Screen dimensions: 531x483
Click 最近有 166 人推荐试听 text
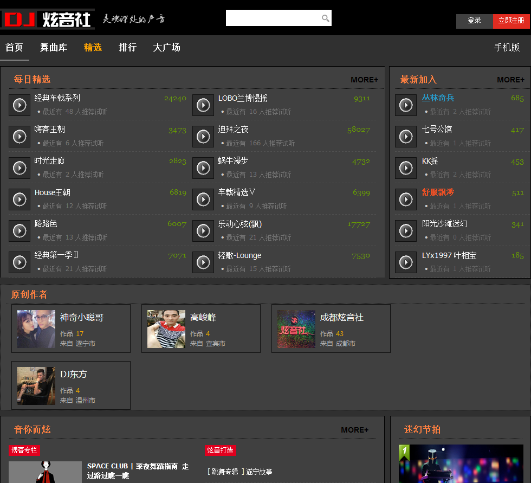point(261,143)
